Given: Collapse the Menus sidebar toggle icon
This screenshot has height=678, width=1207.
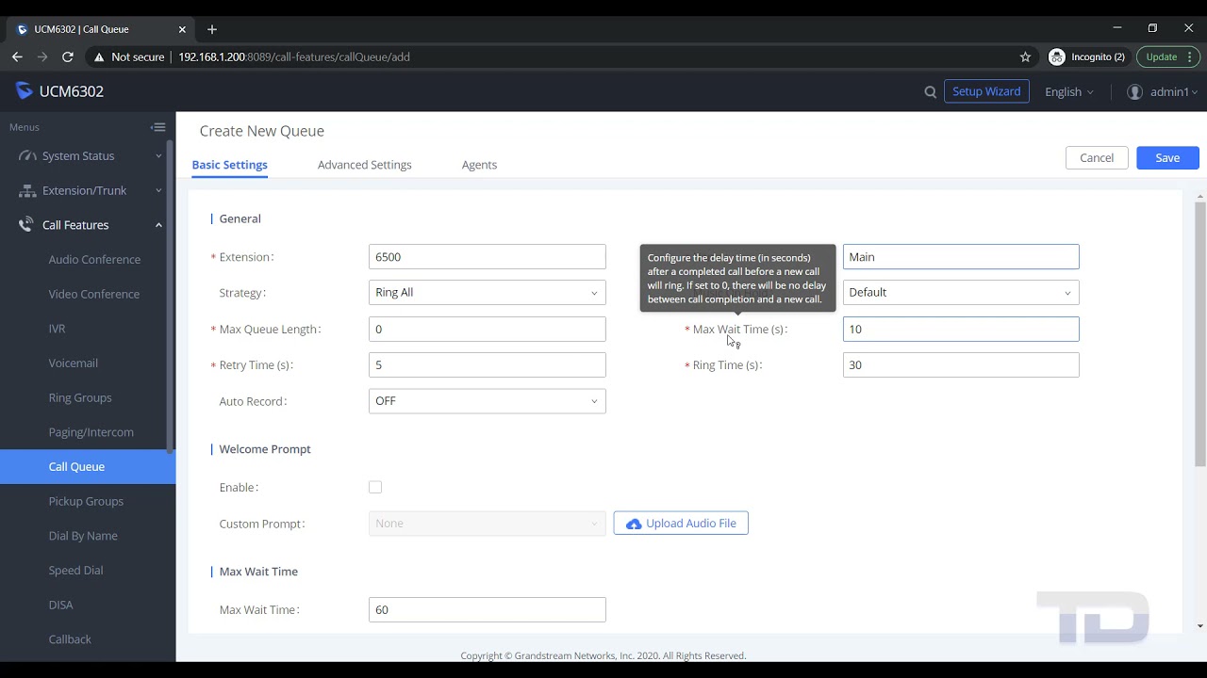Looking at the screenshot, I should click(158, 127).
